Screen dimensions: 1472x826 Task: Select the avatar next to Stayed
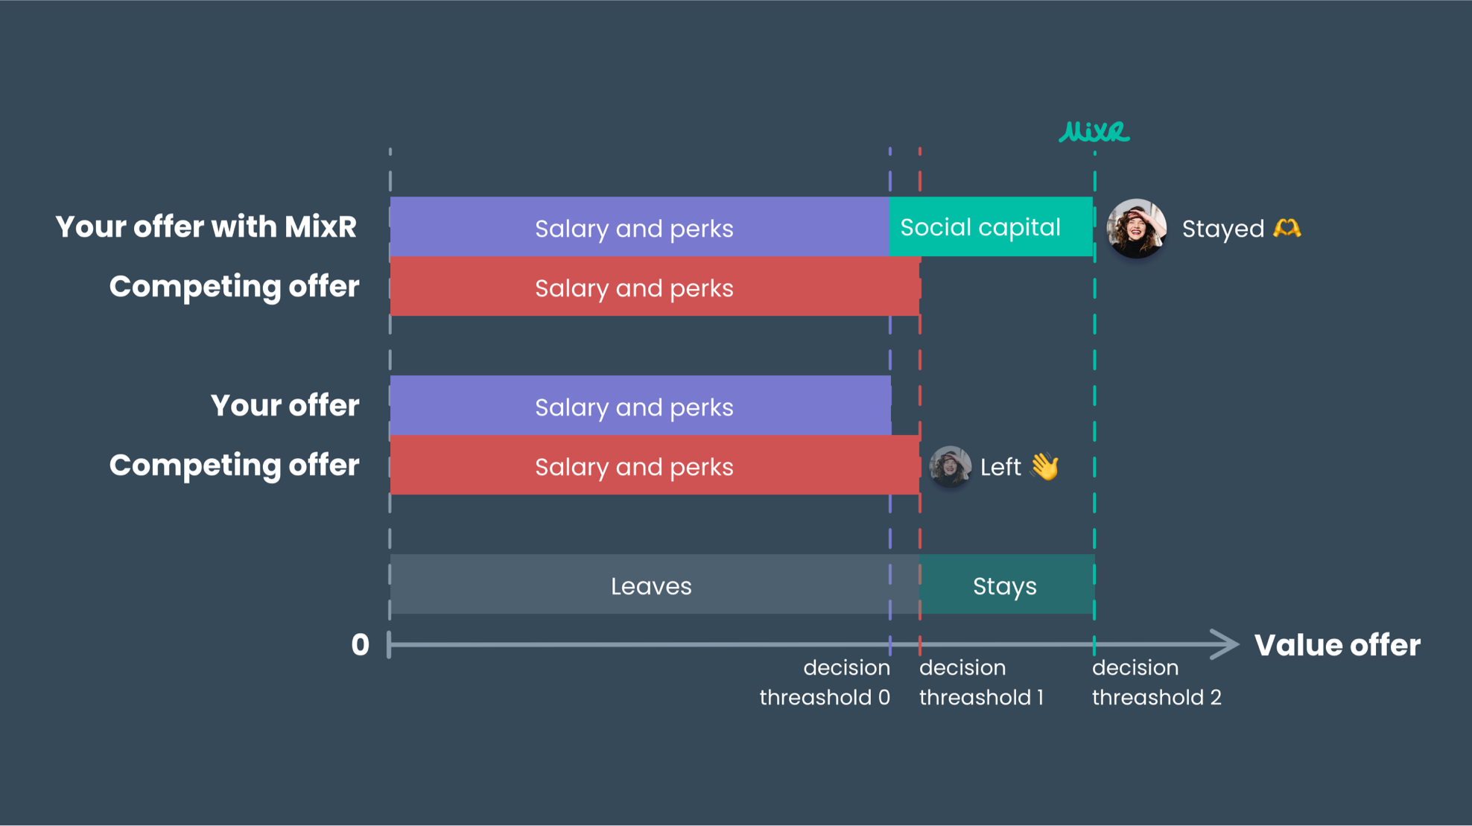(x=1137, y=228)
